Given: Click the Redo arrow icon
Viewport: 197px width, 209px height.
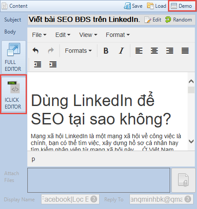Looking at the screenshot, I should tap(51, 51).
